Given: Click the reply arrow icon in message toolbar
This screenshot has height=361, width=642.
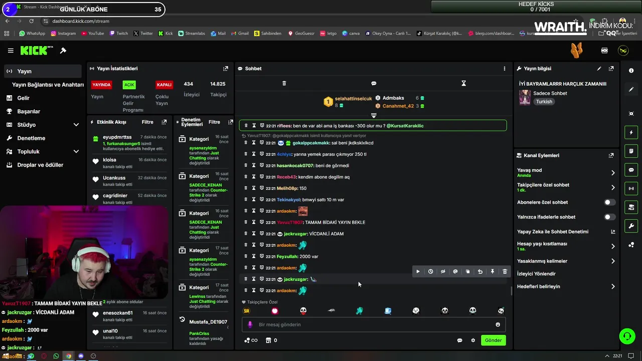Looking at the screenshot, I should point(480,271).
